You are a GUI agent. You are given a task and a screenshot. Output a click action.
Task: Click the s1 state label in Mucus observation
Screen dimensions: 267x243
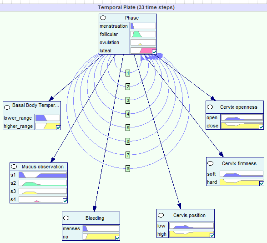coord(13,175)
